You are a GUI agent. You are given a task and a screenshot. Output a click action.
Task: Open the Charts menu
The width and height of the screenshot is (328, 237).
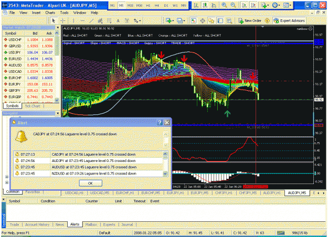tap(50, 13)
